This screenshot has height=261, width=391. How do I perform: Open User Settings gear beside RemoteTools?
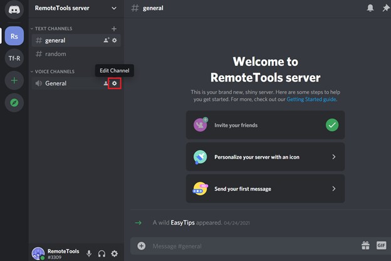pyautogui.click(x=115, y=253)
